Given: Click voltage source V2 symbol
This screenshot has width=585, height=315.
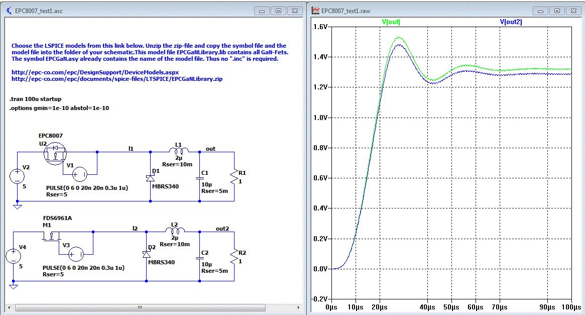Looking at the screenshot, I should 17,176.
